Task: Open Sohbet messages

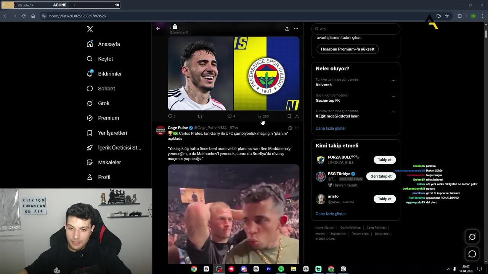Action: click(x=101, y=89)
